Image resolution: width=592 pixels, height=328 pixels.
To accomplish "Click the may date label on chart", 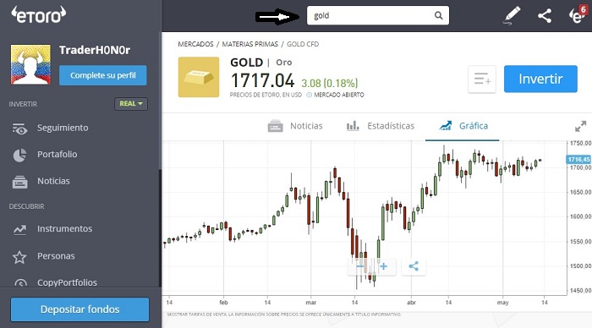I will (502, 303).
